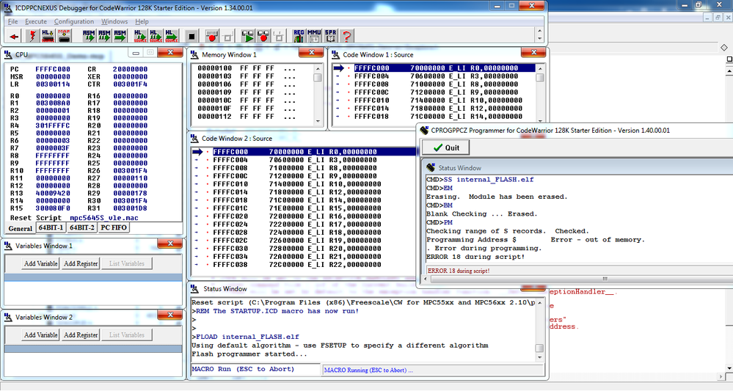The height and width of the screenshot is (391, 733).
Task: Click memory address 00000100 in Memory Window 1
Action: [214, 68]
